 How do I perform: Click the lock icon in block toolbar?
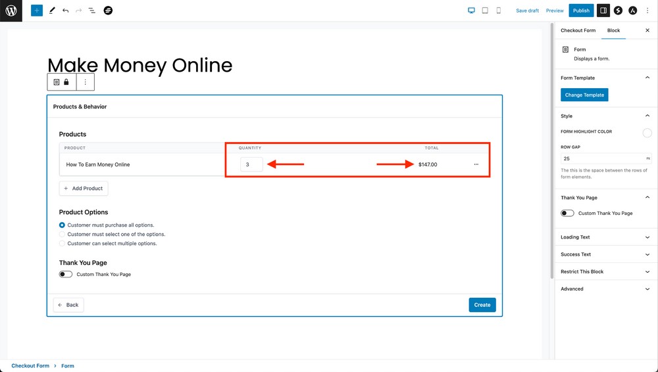(x=66, y=82)
